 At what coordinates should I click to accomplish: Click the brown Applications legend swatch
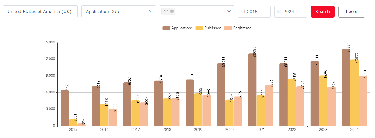point(166,28)
